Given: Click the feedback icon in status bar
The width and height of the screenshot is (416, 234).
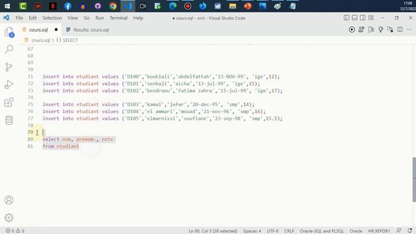Looking at the screenshot, I should tap(398, 231).
